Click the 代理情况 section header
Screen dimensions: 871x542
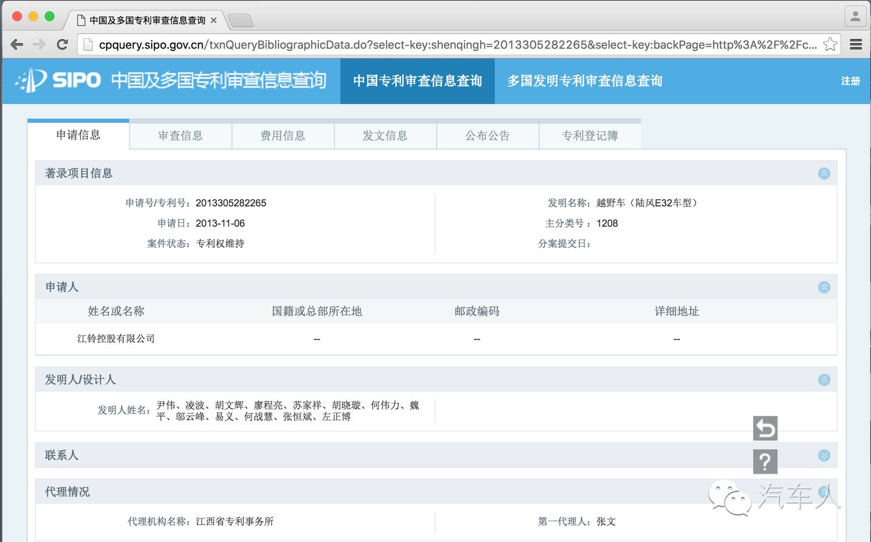[x=436, y=492]
